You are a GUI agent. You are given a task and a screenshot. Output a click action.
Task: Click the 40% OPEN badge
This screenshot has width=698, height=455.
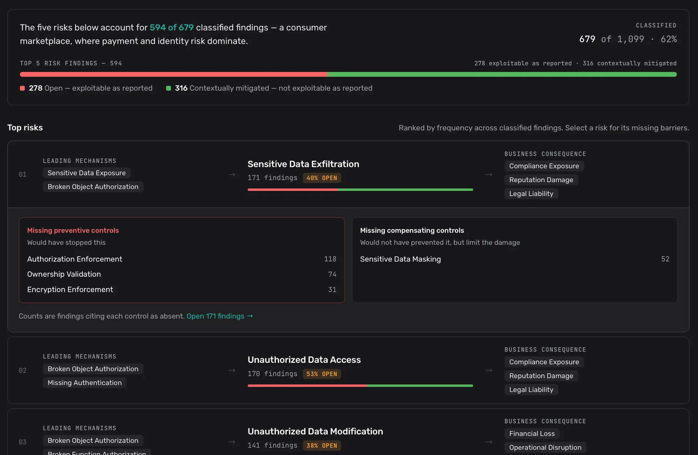click(322, 178)
